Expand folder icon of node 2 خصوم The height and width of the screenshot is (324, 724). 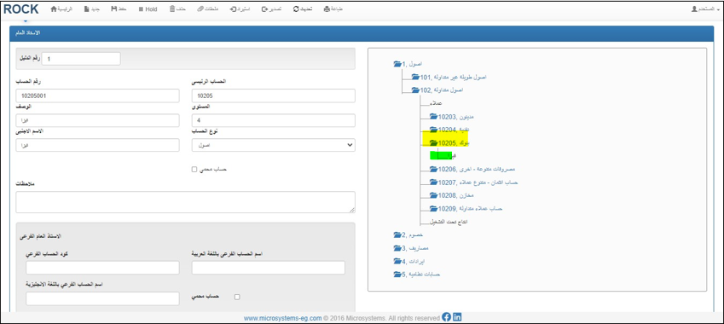point(397,235)
